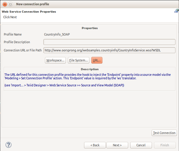Open the Workspace... browse dialog

[x=55, y=60]
